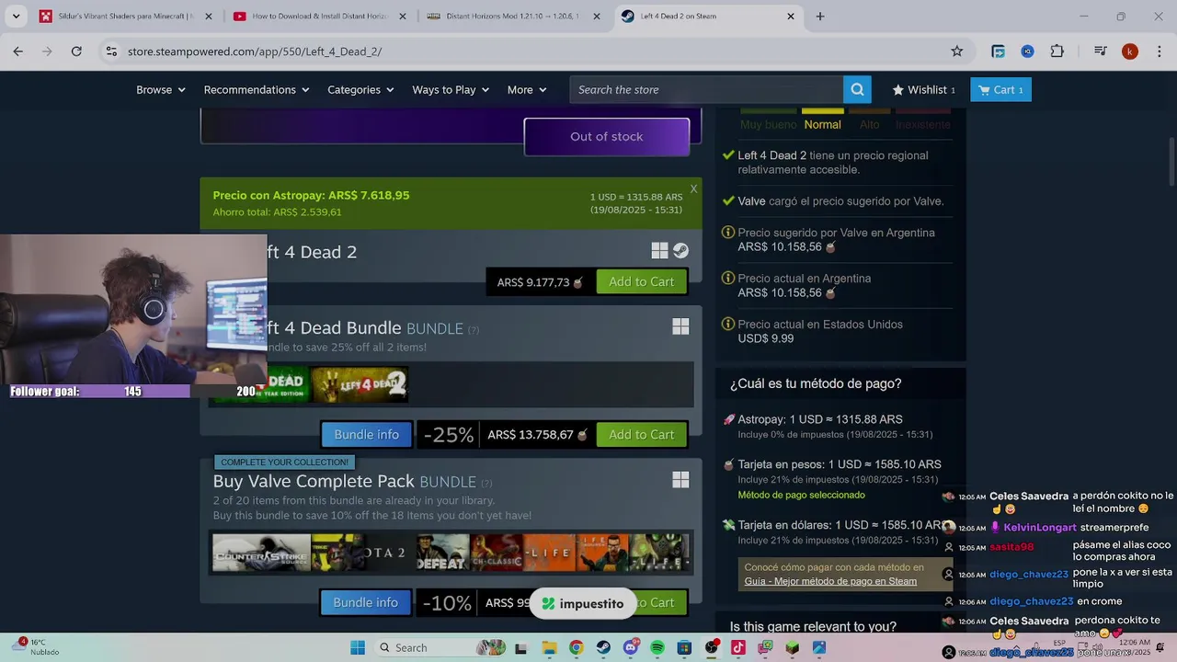Open the media controls icon in Chrome toolbar
1177x662 pixels.
pyautogui.click(x=1100, y=51)
